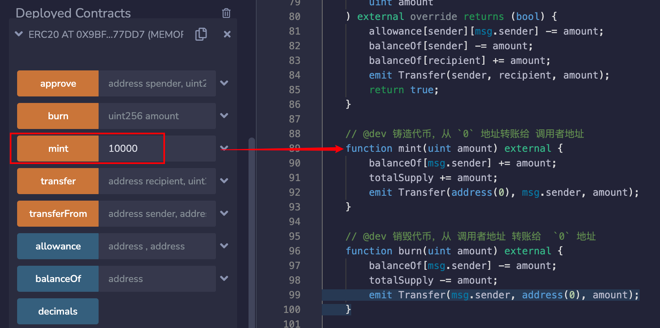This screenshot has height=328, width=660.
Task: Call the balanceOf function
Action: (x=58, y=279)
